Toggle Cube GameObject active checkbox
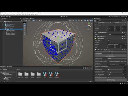 tap(98, 21)
